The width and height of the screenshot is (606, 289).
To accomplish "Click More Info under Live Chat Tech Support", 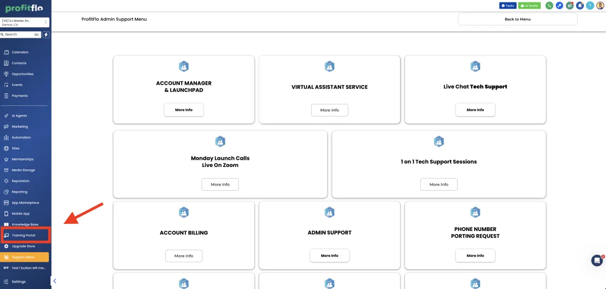I will pyautogui.click(x=475, y=110).
